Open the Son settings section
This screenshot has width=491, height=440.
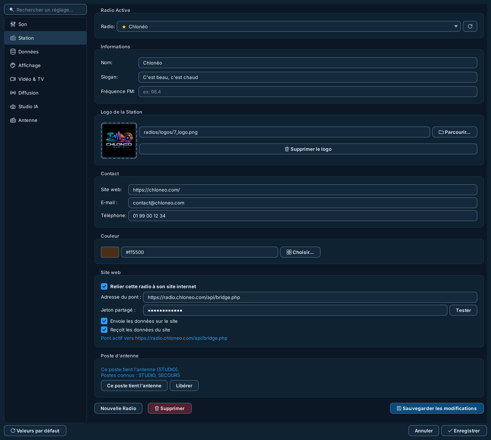[45, 24]
